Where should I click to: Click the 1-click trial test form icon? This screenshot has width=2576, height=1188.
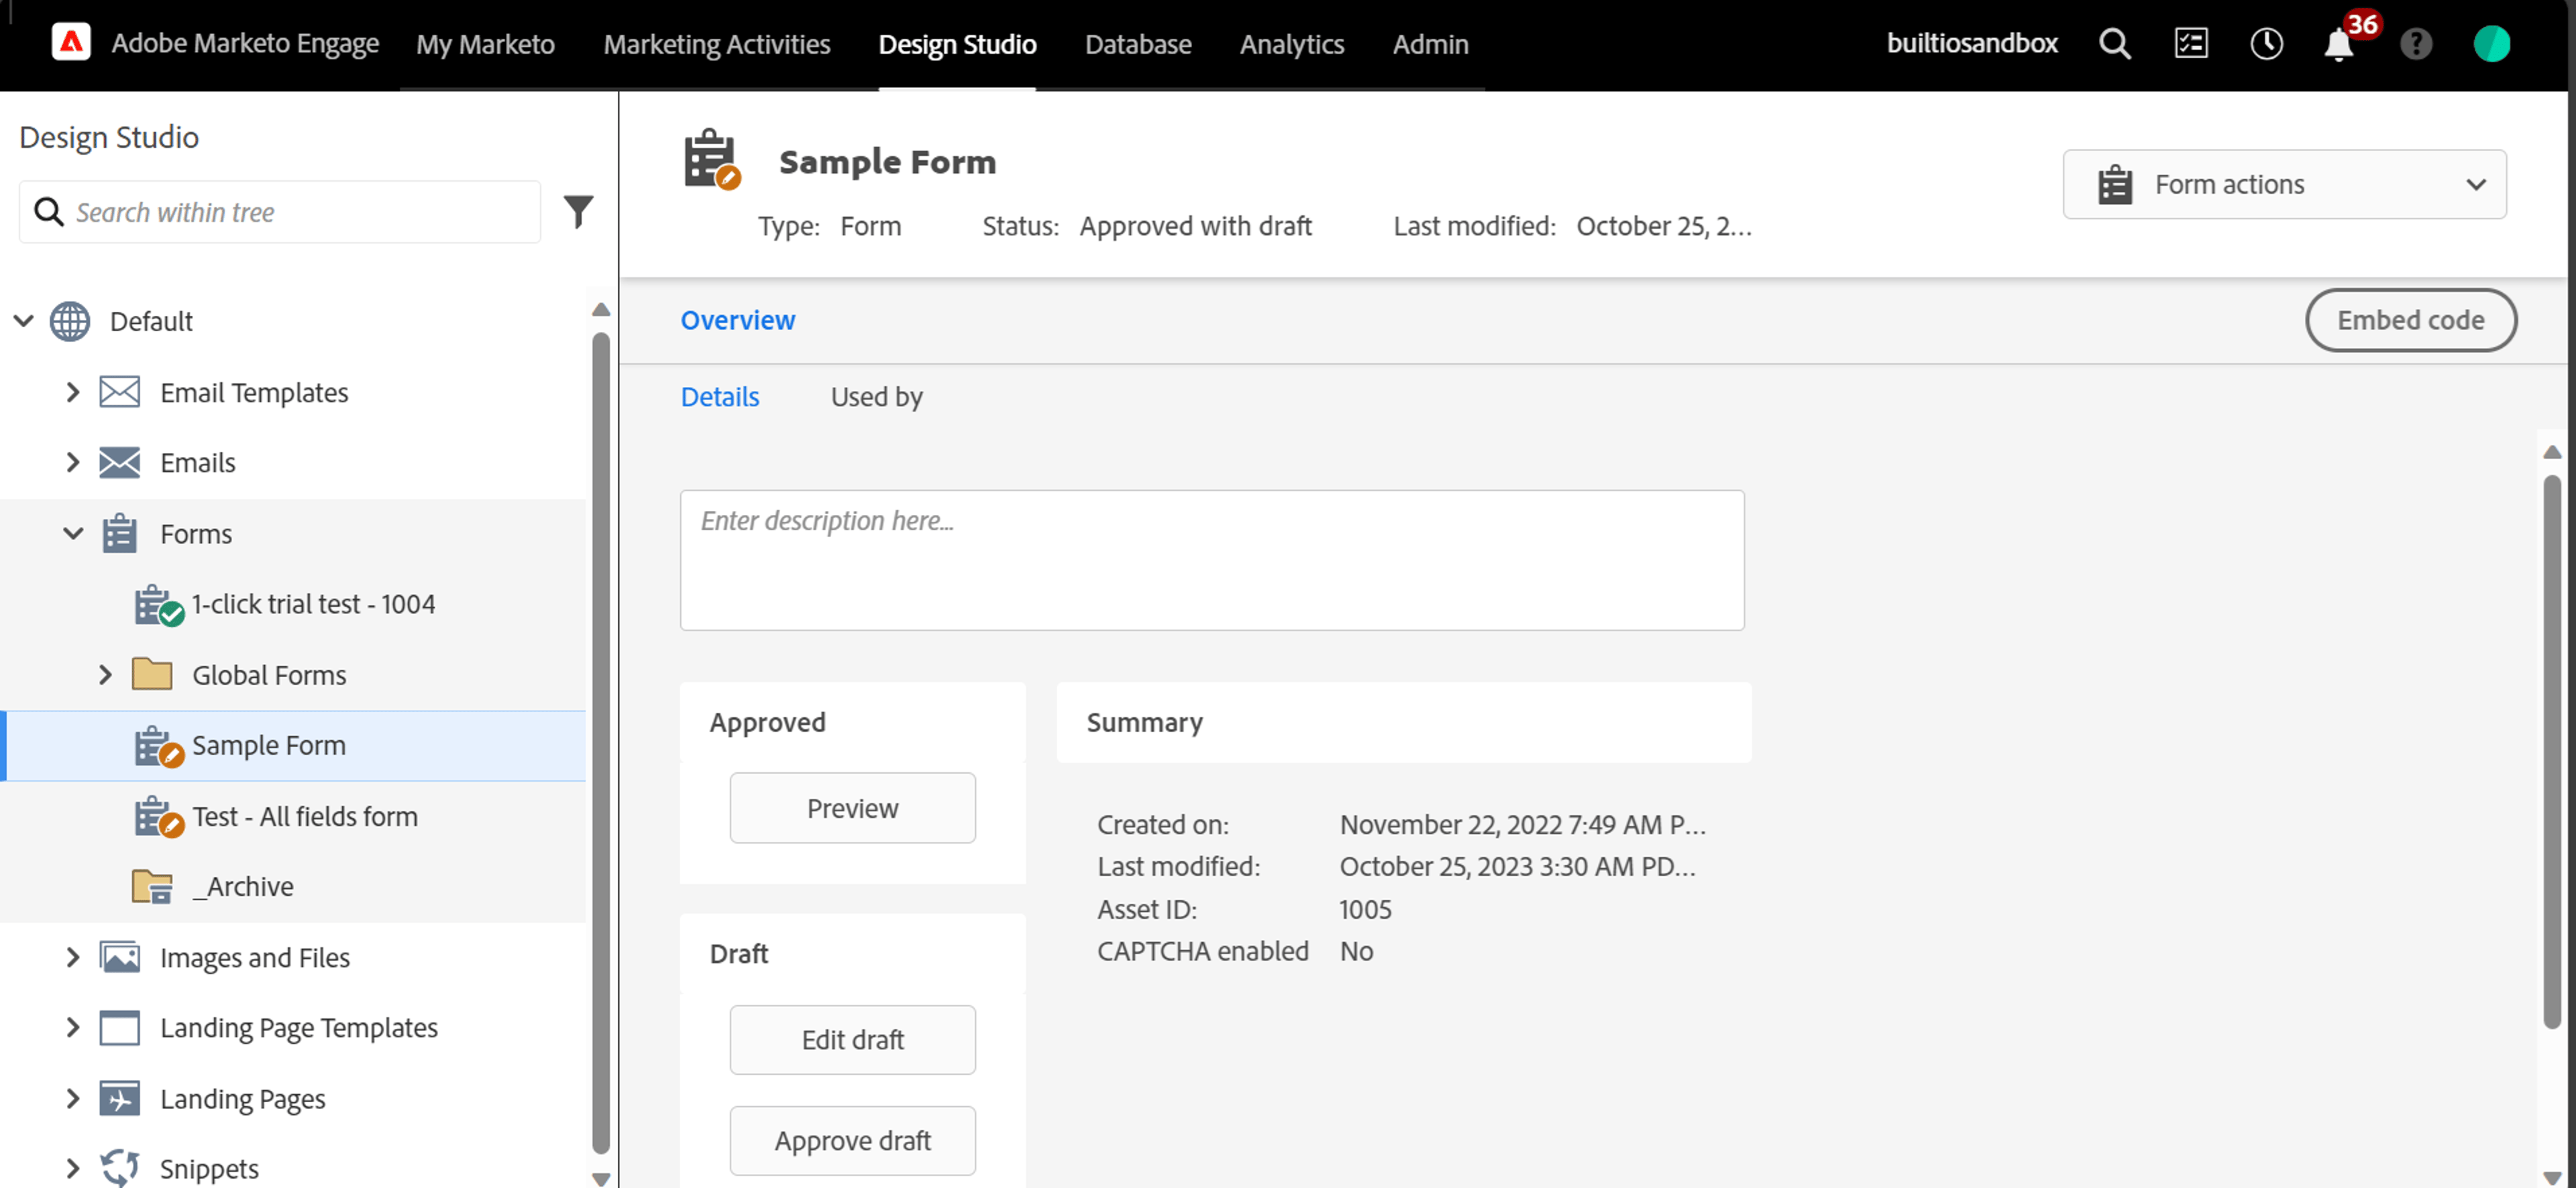click(x=159, y=605)
